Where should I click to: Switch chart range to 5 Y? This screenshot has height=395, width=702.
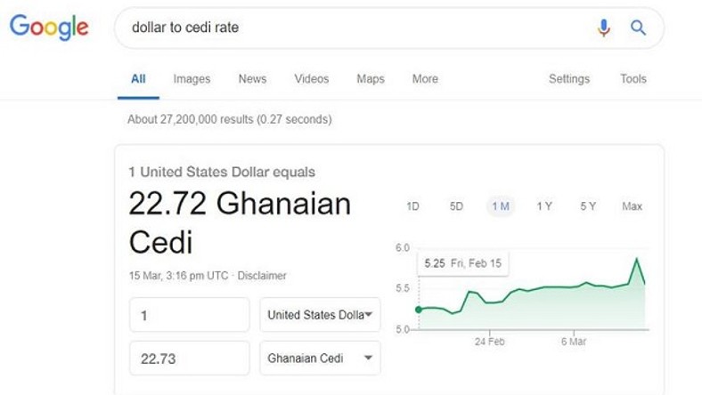pyautogui.click(x=588, y=206)
